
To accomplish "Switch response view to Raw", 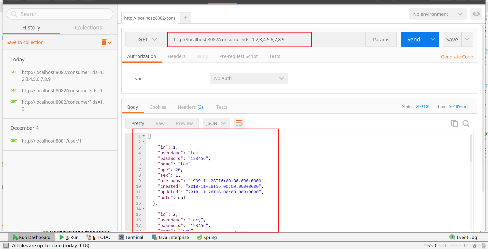I will click(x=160, y=123).
